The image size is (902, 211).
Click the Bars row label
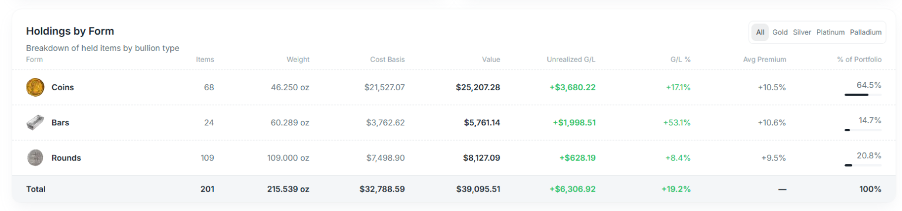[60, 122]
